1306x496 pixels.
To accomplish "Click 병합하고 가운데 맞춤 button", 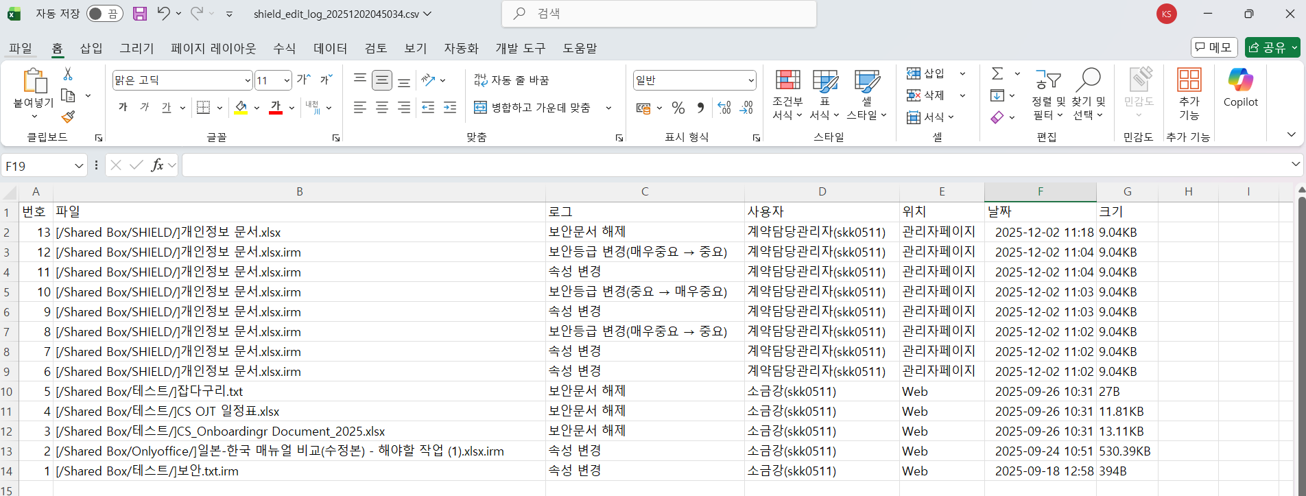I will click(532, 108).
